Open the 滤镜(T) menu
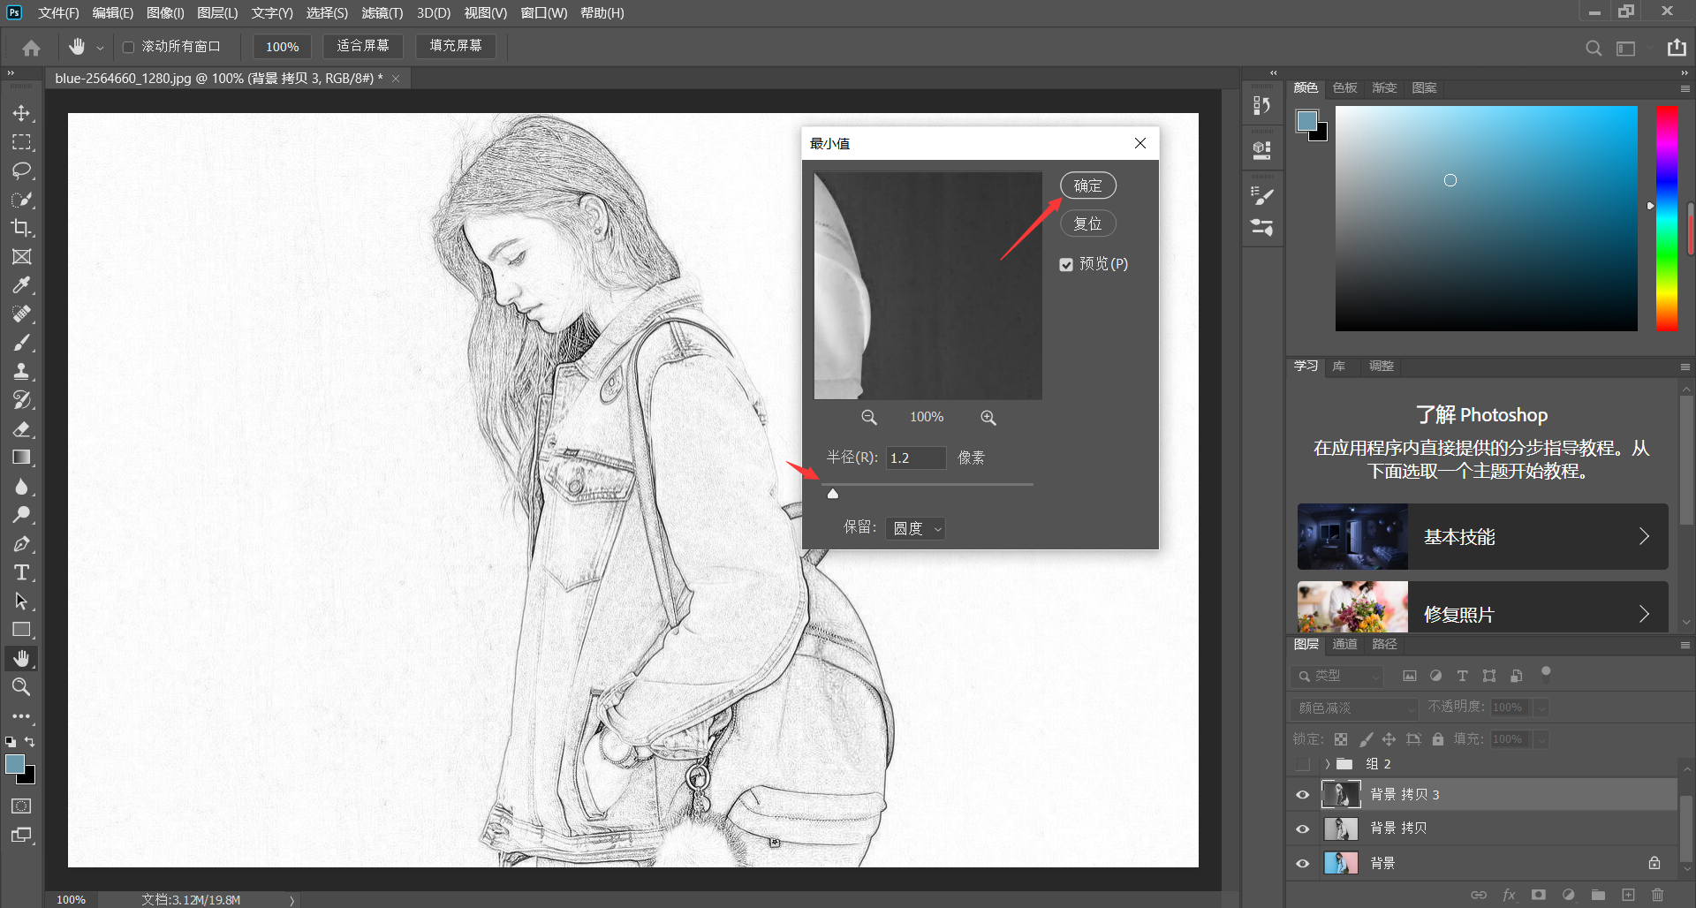Image resolution: width=1696 pixels, height=908 pixels. tap(382, 13)
